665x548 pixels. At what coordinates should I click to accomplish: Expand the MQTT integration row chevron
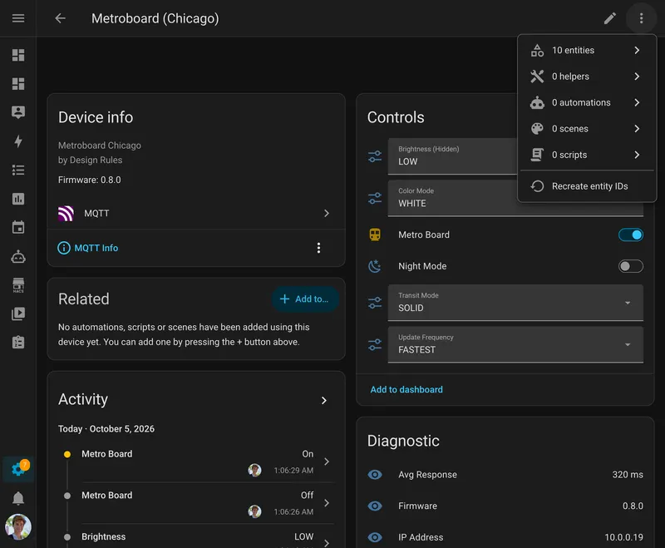pyautogui.click(x=326, y=214)
